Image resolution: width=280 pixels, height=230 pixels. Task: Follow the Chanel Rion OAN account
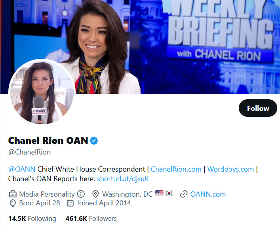[x=258, y=108]
